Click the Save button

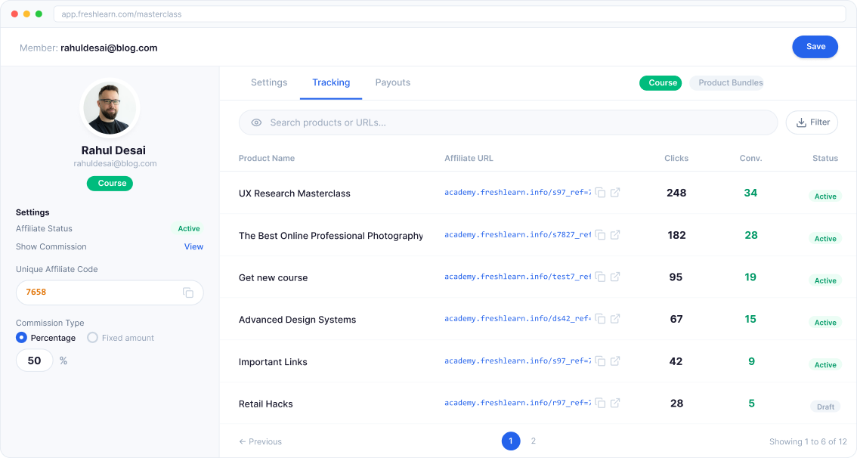coord(815,46)
